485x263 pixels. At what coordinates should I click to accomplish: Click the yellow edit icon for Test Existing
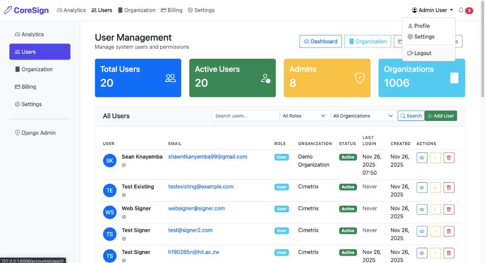click(435, 188)
